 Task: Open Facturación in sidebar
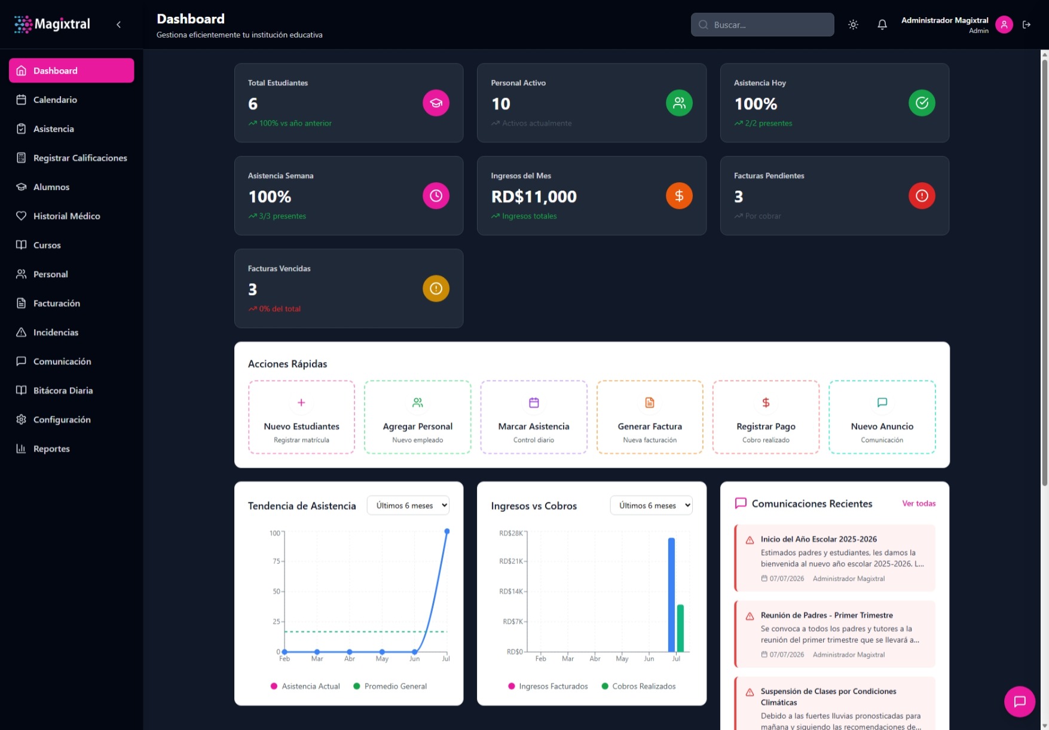coord(72,303)
